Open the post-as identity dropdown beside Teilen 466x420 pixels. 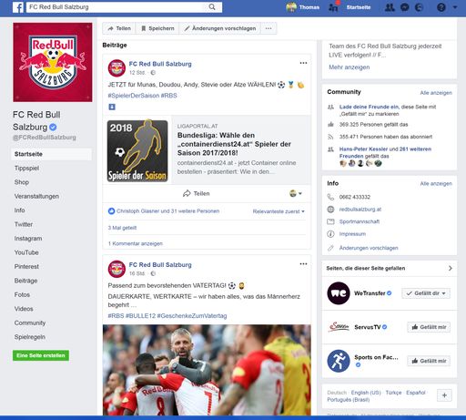pyautogui.click(x=296, y=193)
